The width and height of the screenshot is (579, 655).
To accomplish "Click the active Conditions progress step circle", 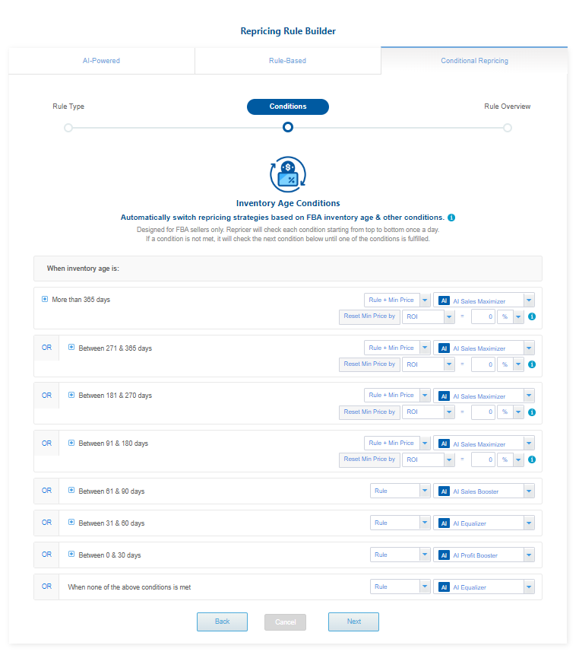I will tap(288, 127).
